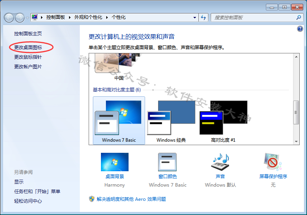The width and height of the screenshot is (307, 215).
Task: Open the 窗口颜色 link
Action: coord(168,177)
